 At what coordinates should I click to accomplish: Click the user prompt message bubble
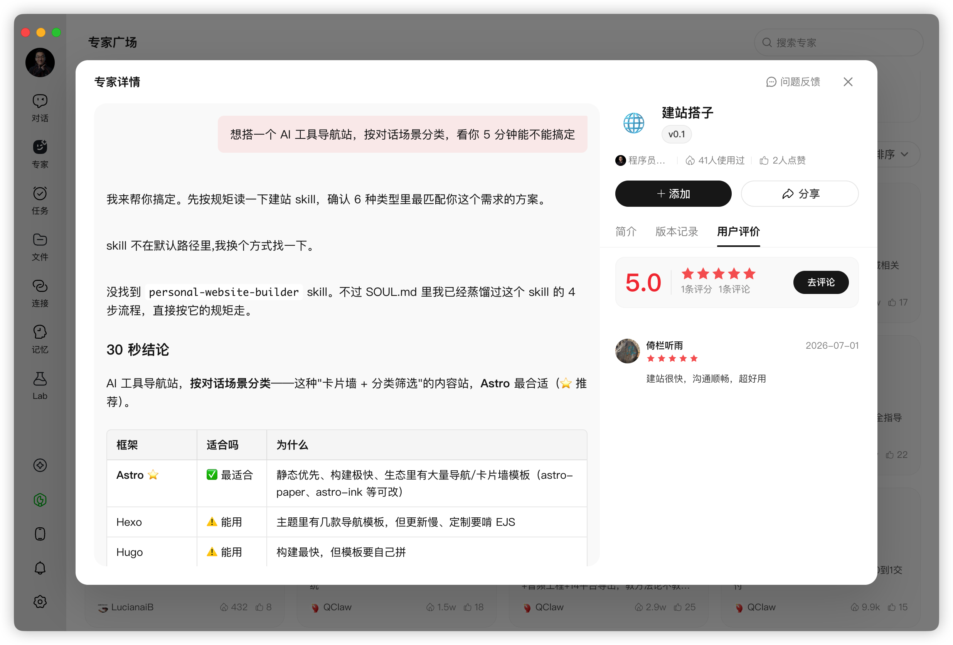point(402,134)
